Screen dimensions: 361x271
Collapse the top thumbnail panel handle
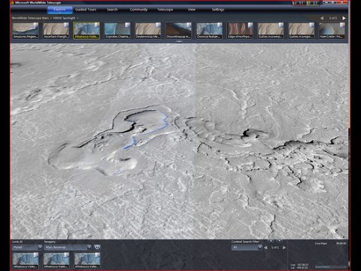click(179, 41)
